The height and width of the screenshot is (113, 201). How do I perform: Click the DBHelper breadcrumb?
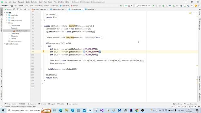[64, 6]
